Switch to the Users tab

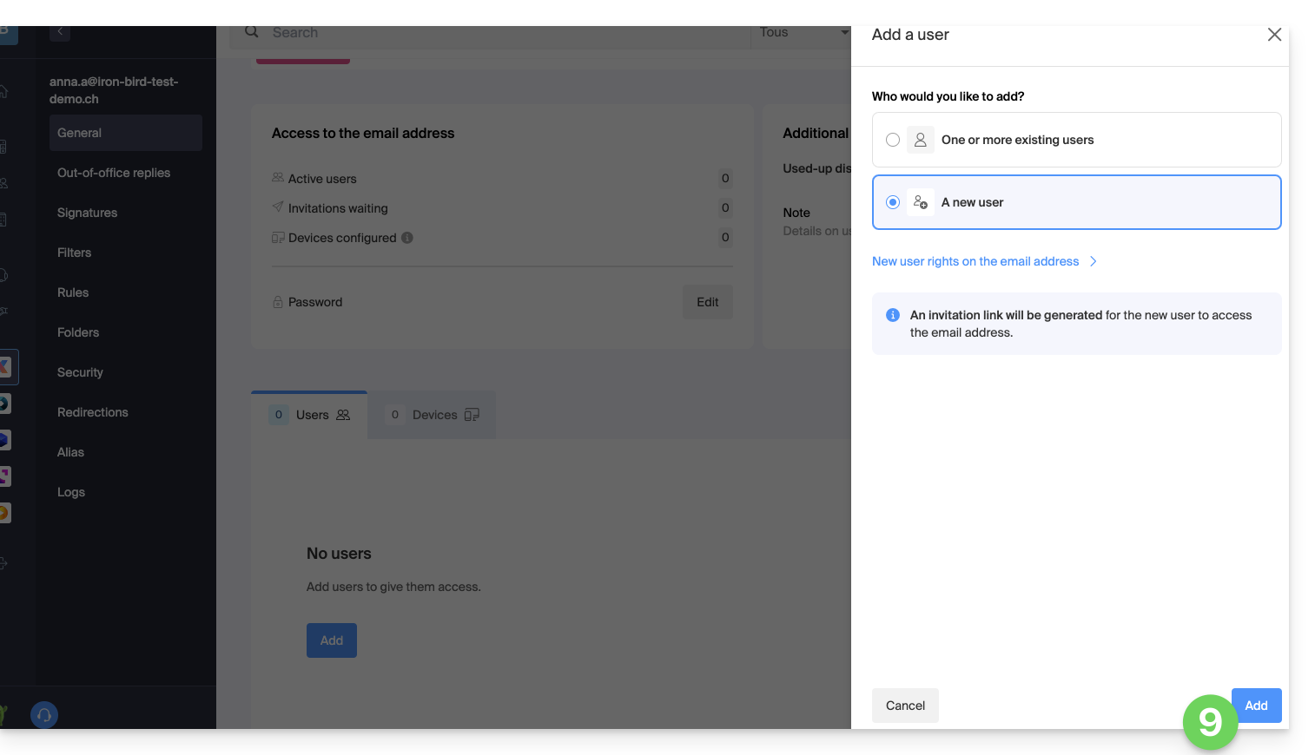click(310, 415)
